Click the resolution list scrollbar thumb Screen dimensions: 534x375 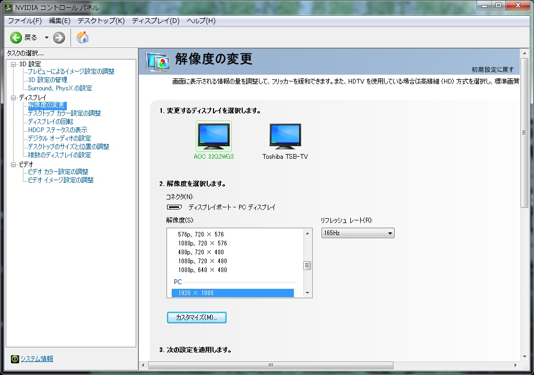pos(307,265)
